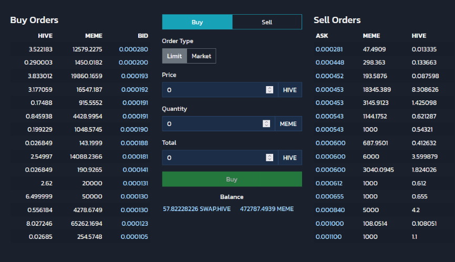Click buy order HIVE amount 3.522183
The image size is (455, 262).
pyautogui.click(x=40, y=49)
